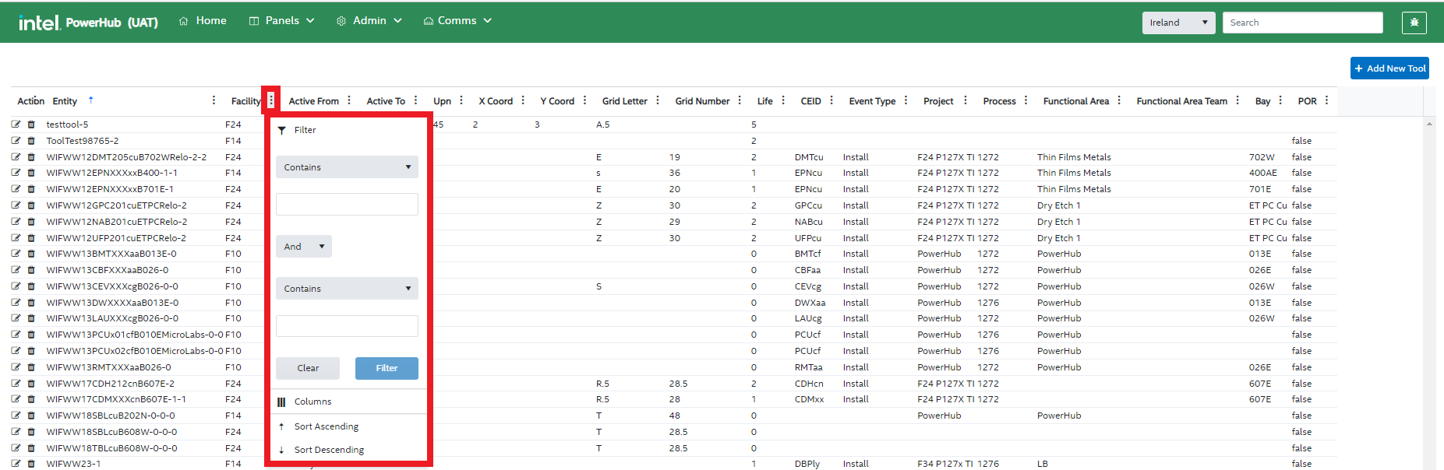Open the Admin navigation menu
1444x470 pixels.
click(369, 21)
